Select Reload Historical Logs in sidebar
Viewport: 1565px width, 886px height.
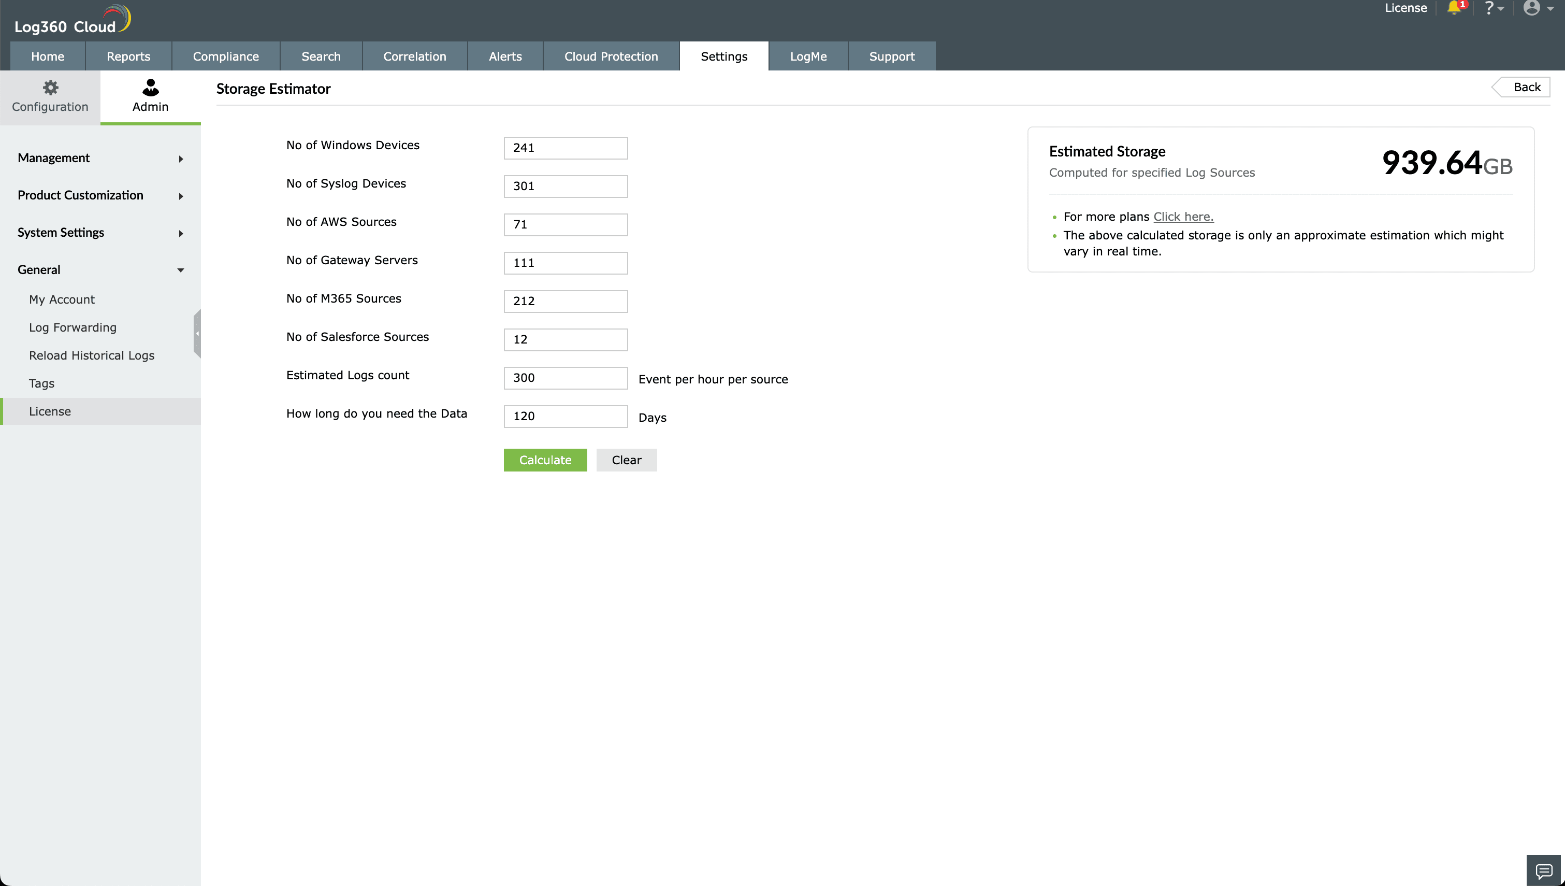[x=92, y=355]
